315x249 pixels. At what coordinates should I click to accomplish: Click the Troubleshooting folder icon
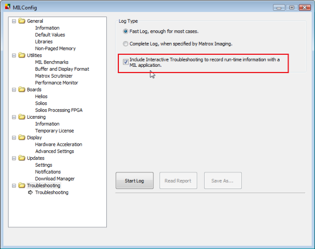point(22,186)
